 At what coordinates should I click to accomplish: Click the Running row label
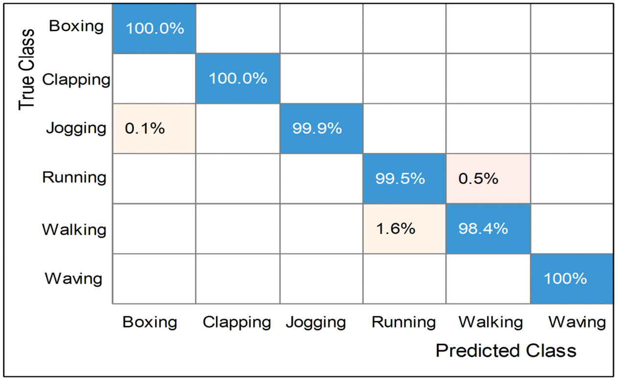click(x=74, y=177)
